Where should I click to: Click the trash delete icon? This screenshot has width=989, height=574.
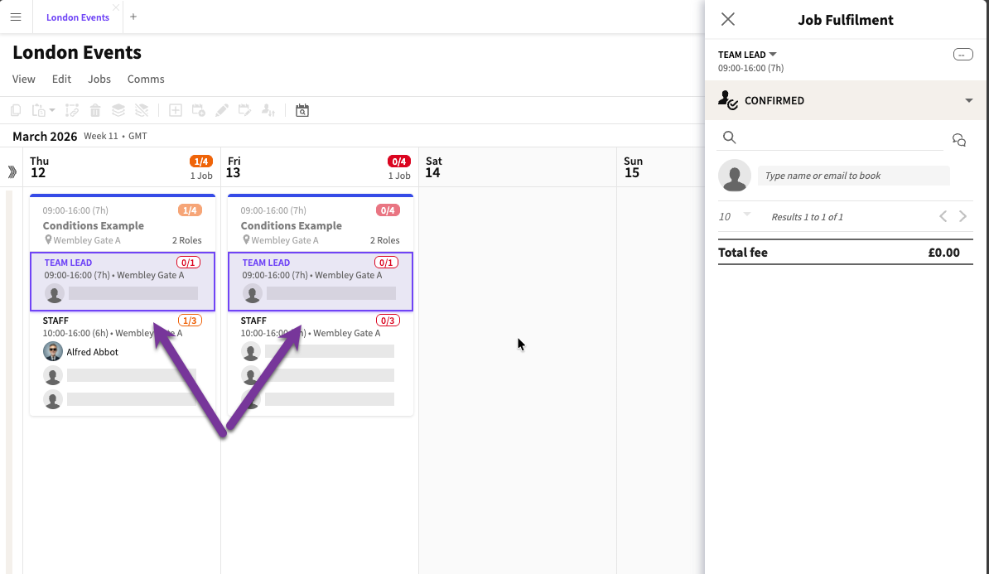click(x=95, y=110)
